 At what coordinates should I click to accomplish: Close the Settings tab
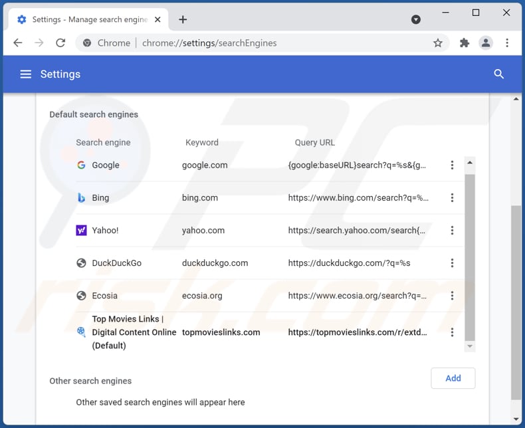(x=157, y=19)
